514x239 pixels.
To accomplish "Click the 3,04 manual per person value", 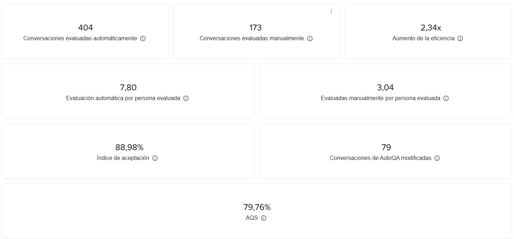I will tap(385, 88).
